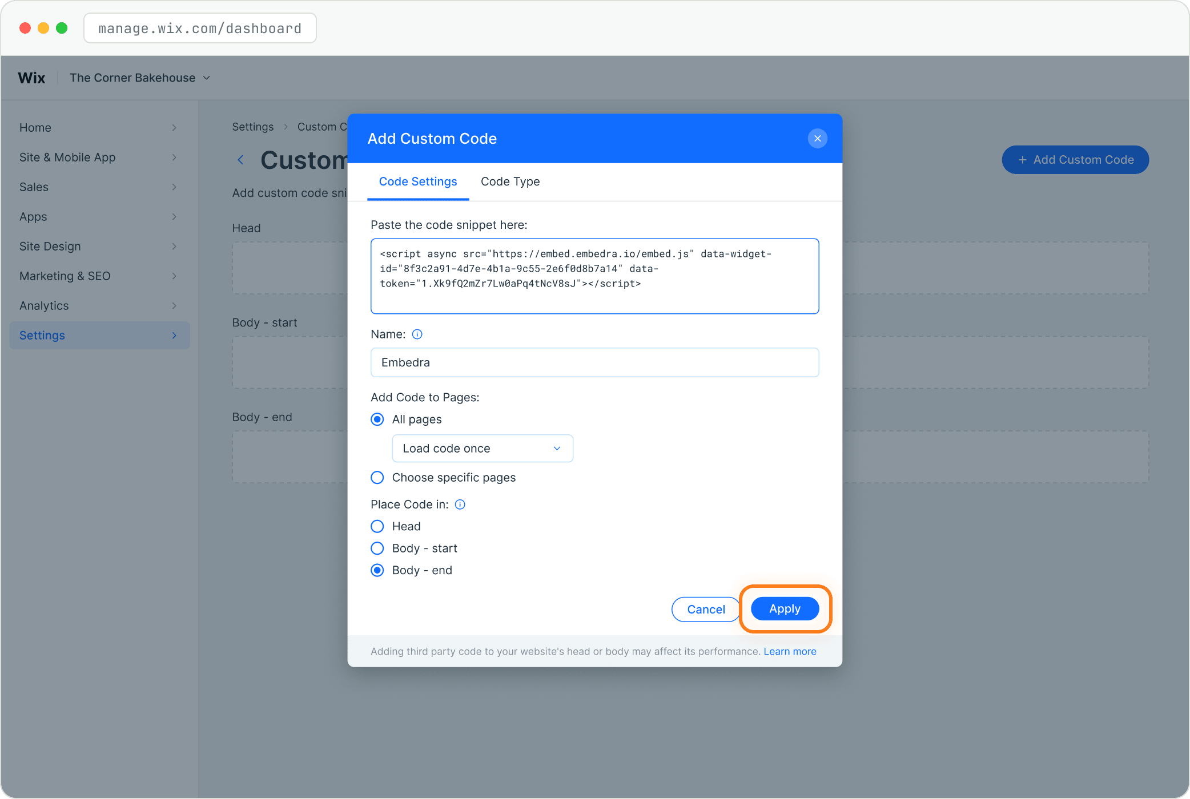Switch to the Code Settings tab
Image resolution: width=1190 pixels, height=799 pixels.
[x=418, y=181]
